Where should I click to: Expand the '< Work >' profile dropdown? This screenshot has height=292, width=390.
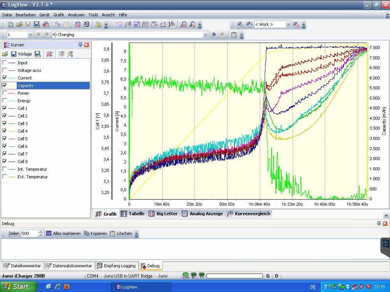pyautogui.click(x=288, y=24)
